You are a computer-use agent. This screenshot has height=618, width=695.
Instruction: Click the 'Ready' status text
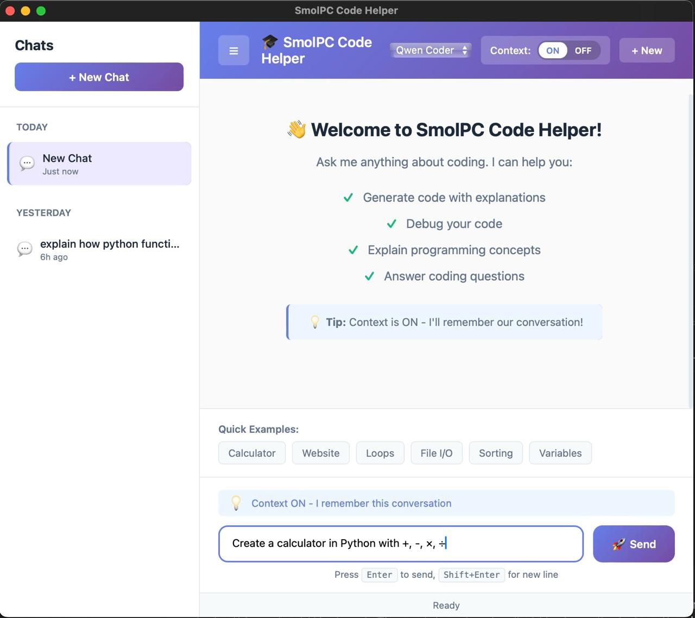446,605
